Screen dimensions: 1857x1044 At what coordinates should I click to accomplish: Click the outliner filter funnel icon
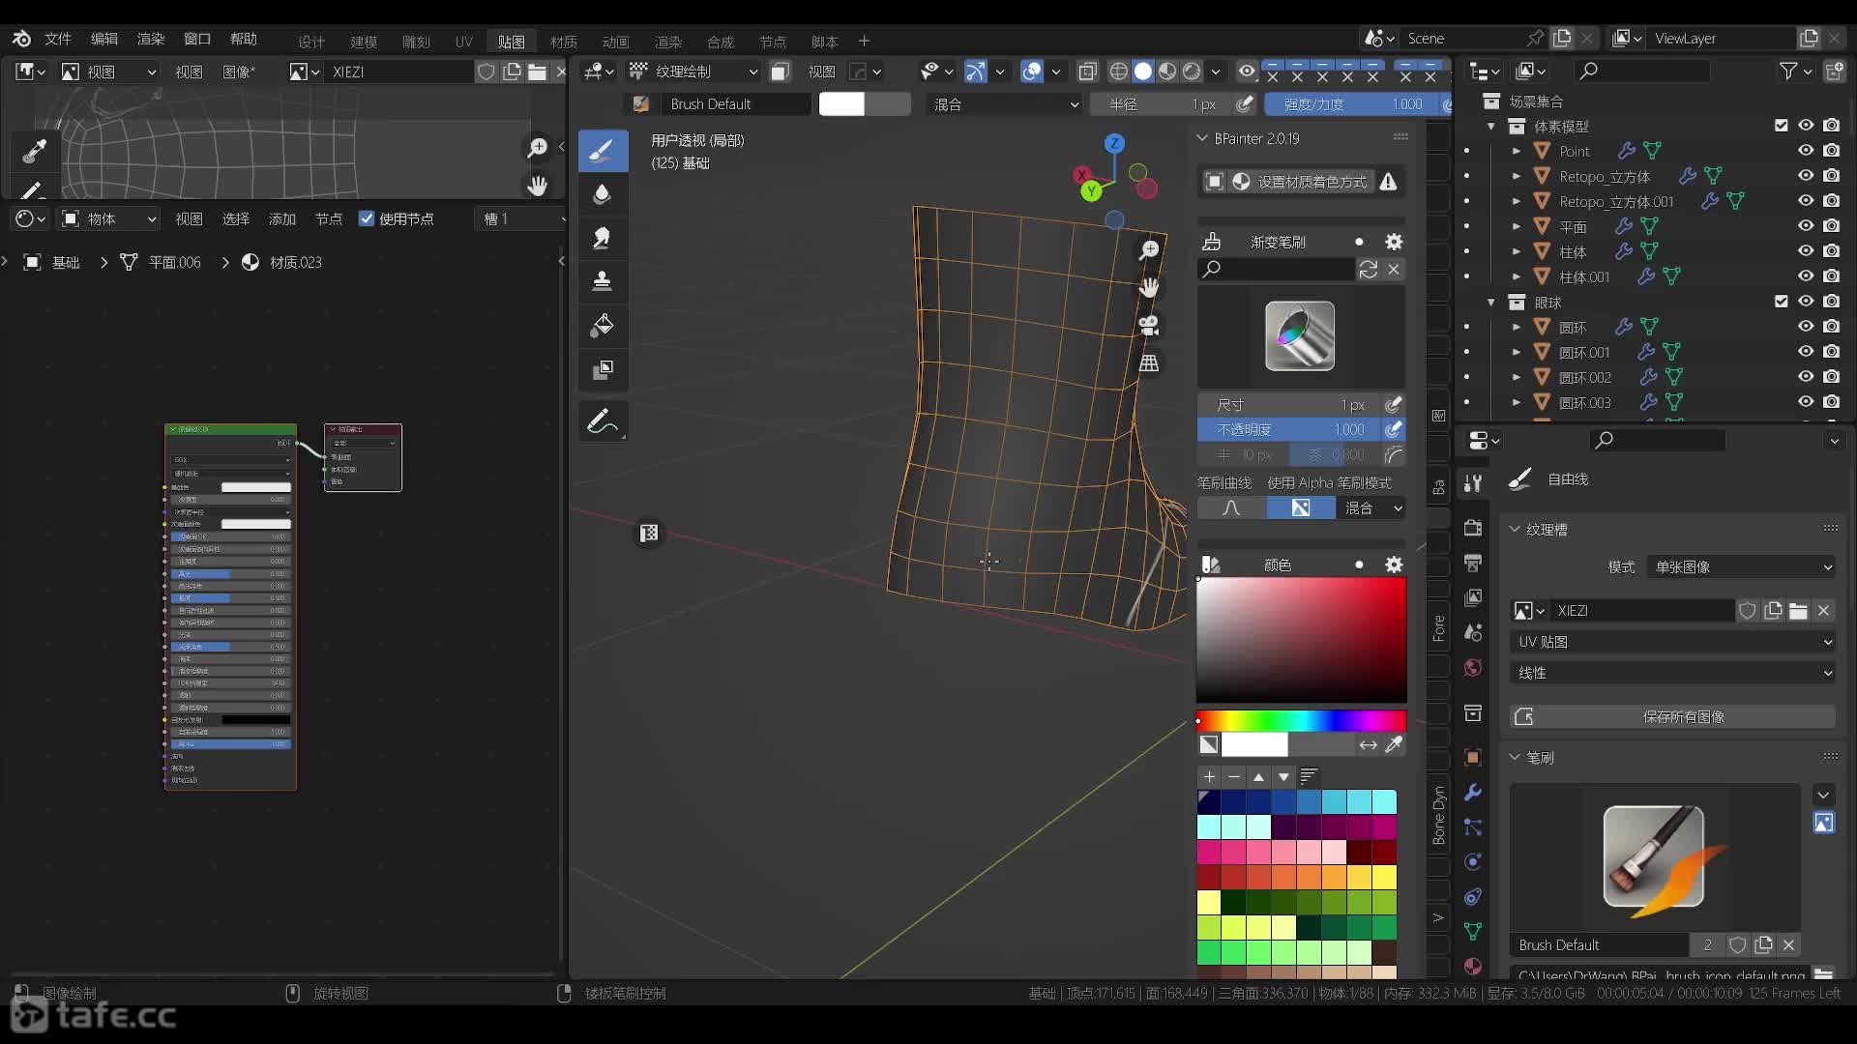tap(1788, 72)
